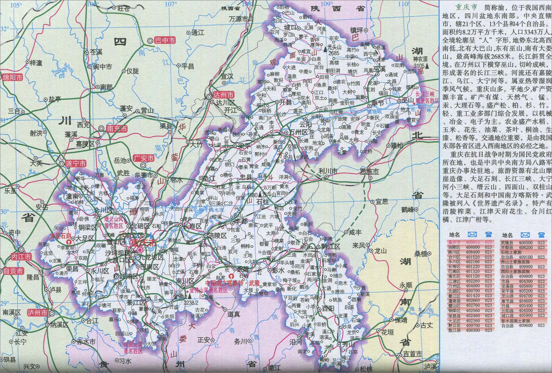The width and height of the screenshot is (552, 373).
Task: Click the 泸州市 highlighted city label
Action: [38, 313]
